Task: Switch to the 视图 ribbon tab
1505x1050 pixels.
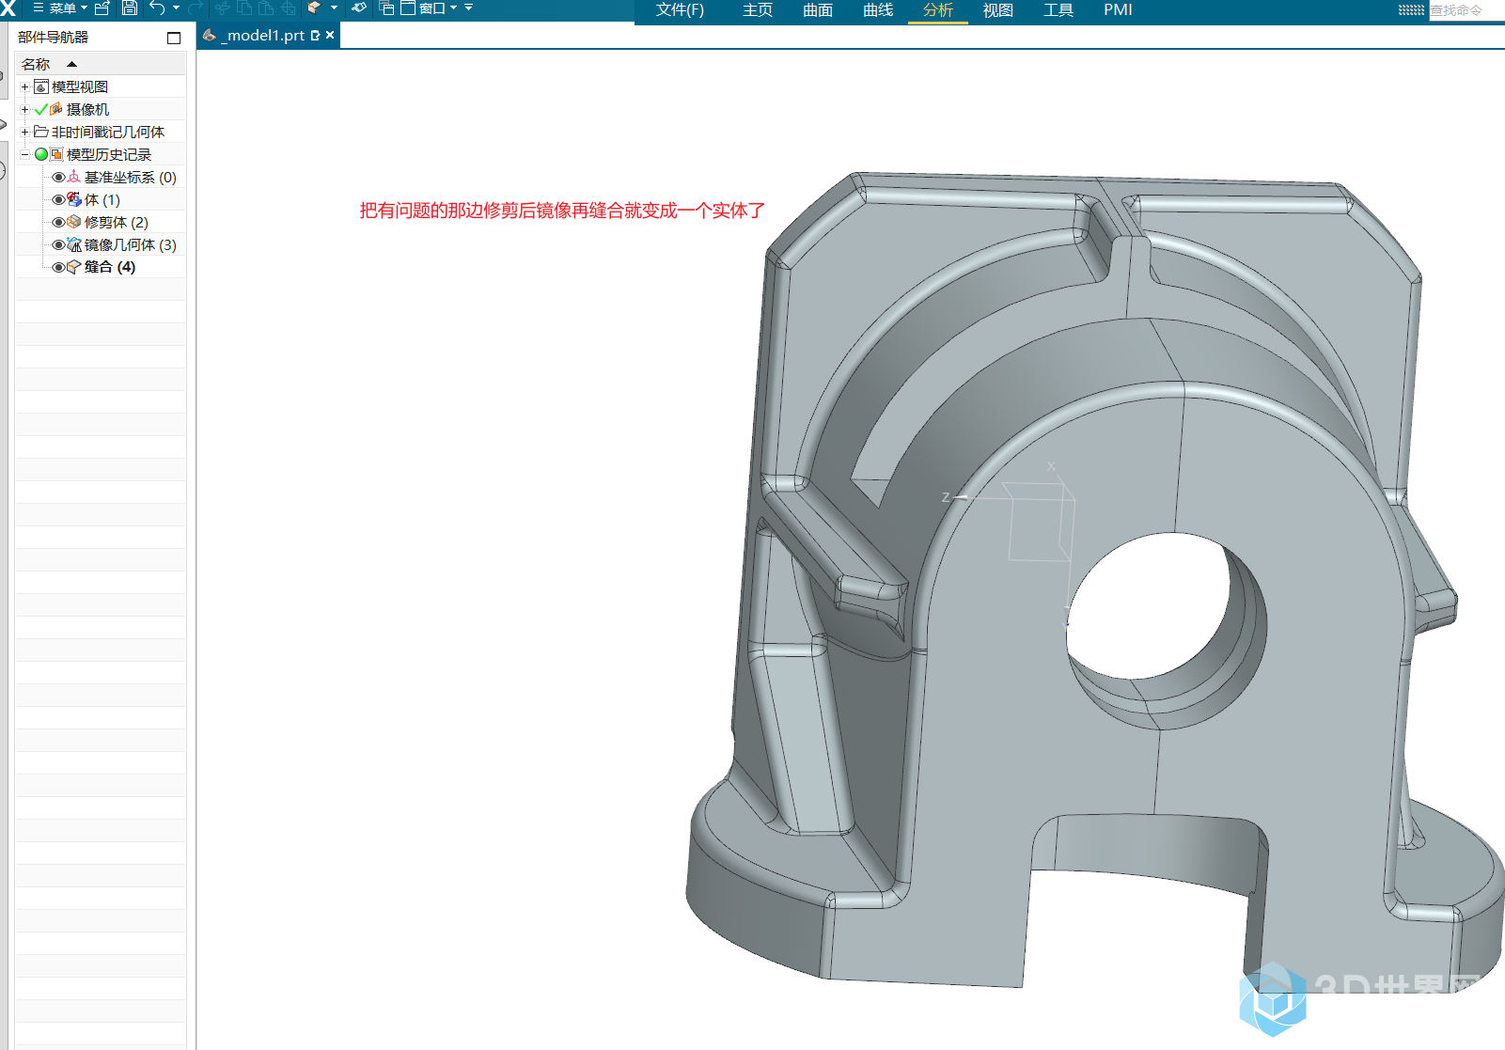Action: (998, 10)
